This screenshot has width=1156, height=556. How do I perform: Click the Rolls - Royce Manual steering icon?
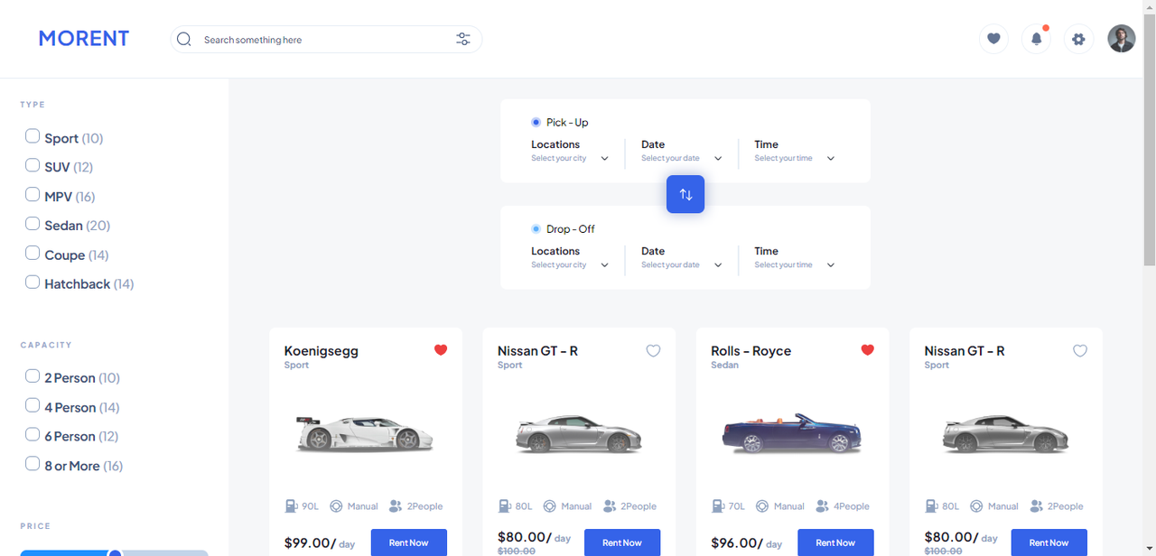tap(762, 506)
